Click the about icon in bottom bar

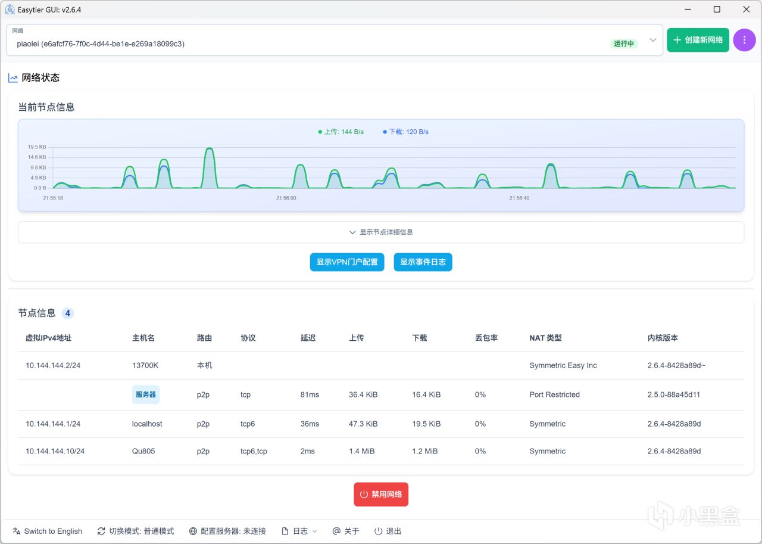pyautogui.click(x=336, y=531)
